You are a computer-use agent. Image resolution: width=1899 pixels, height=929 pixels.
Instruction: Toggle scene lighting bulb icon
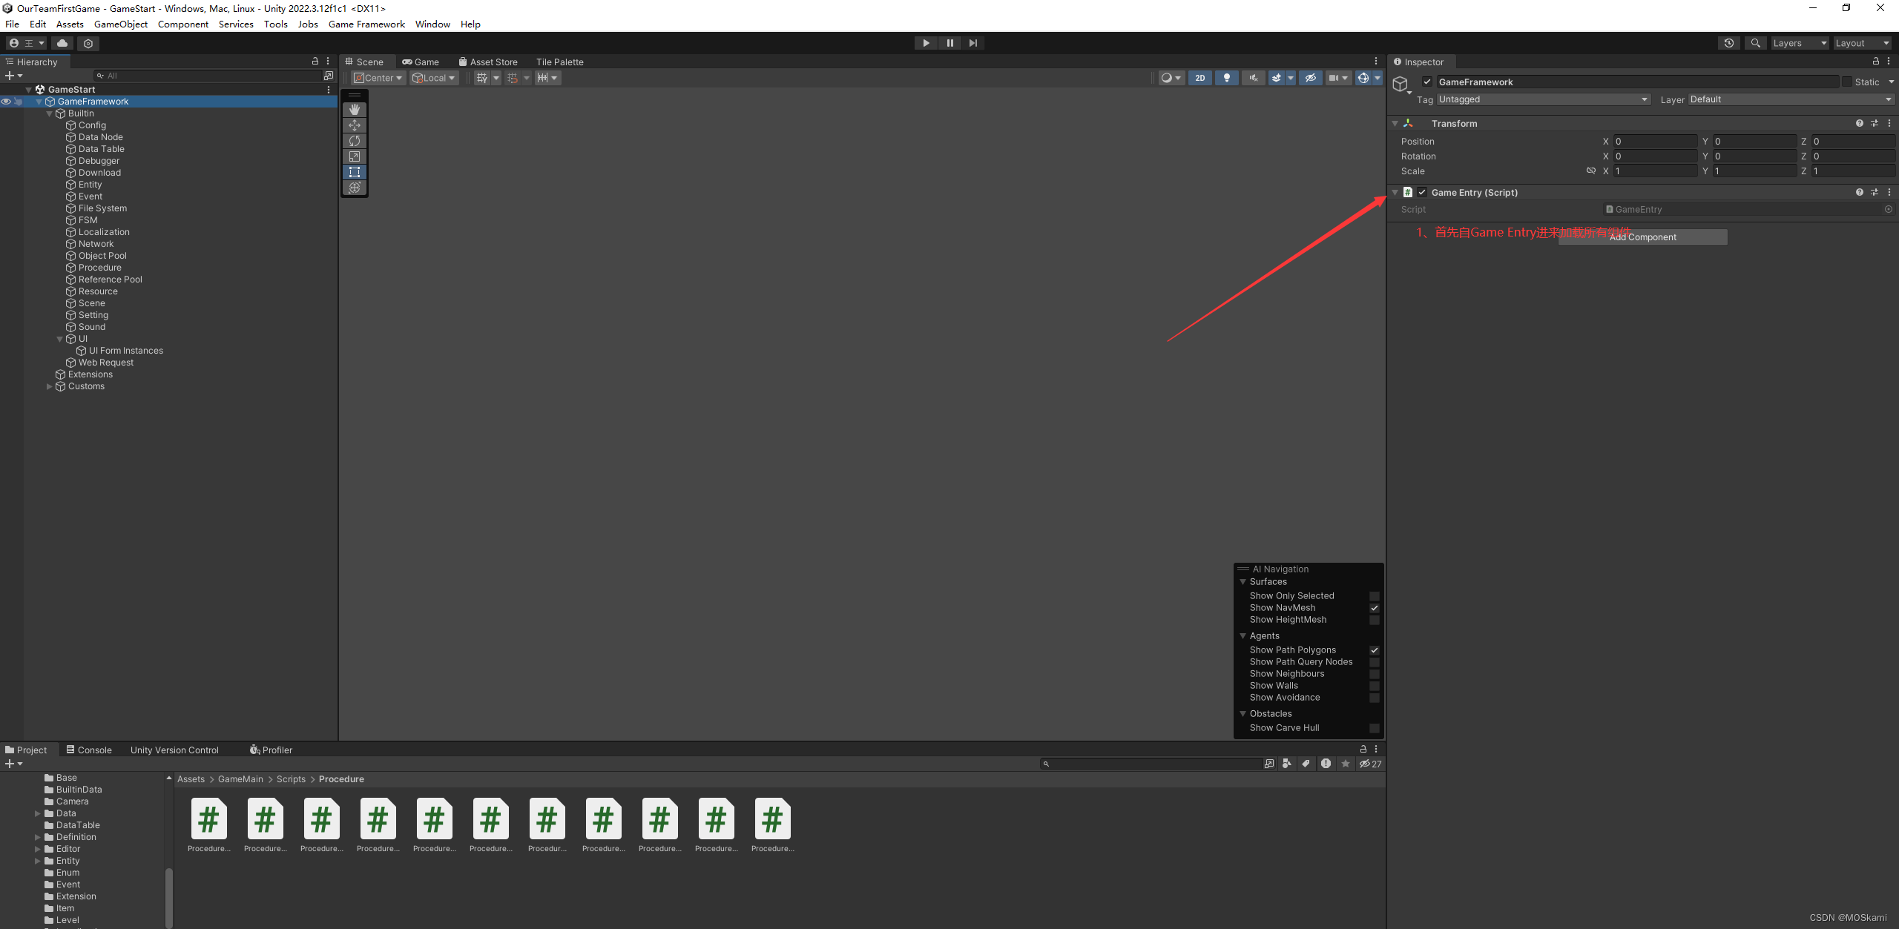(x=1226, y=78)
